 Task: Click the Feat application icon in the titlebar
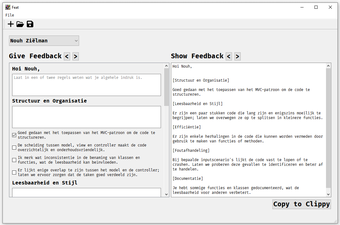tap(7, 7)
